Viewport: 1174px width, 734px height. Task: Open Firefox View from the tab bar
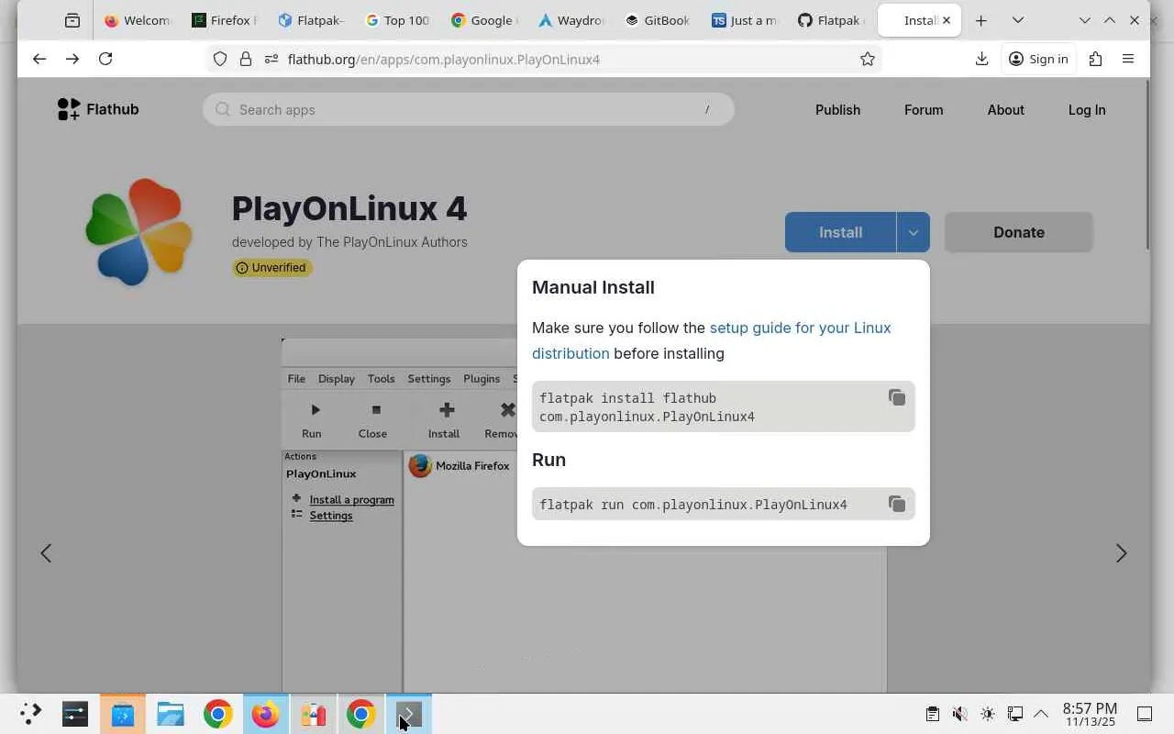(x=72, y=20)
